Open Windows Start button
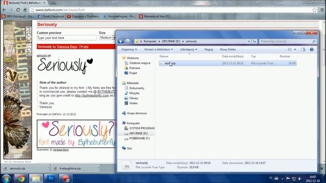 click(x=6, y=178)
